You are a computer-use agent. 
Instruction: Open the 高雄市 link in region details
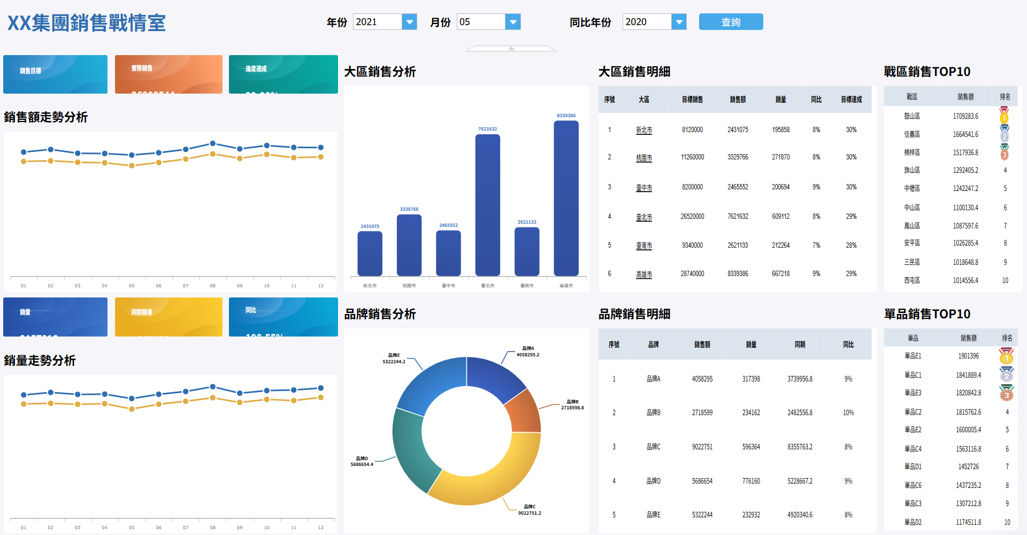coord(644,274)
